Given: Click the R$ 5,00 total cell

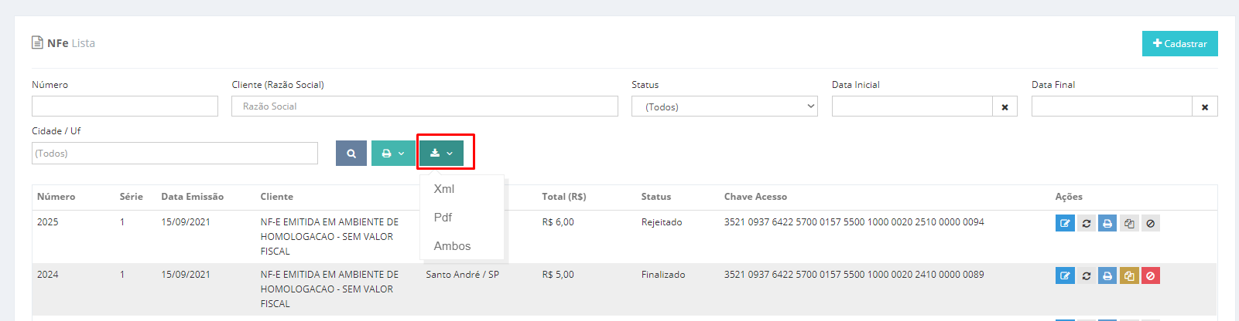Looking at the screenshot, I should click(558, 275).
